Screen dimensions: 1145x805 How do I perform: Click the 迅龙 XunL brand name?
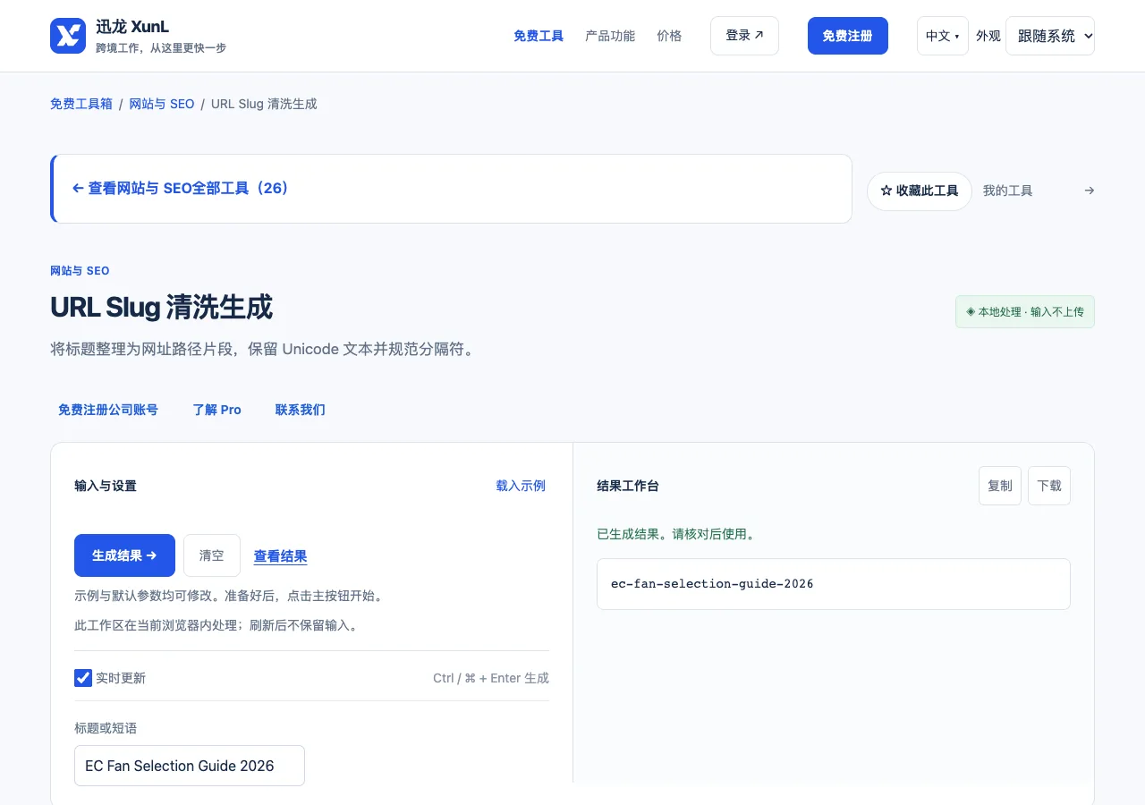pyautogui.click(x=132, y=27)
